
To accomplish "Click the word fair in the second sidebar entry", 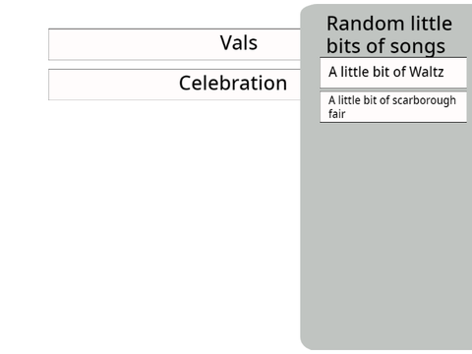I will [x=337, y=114].
